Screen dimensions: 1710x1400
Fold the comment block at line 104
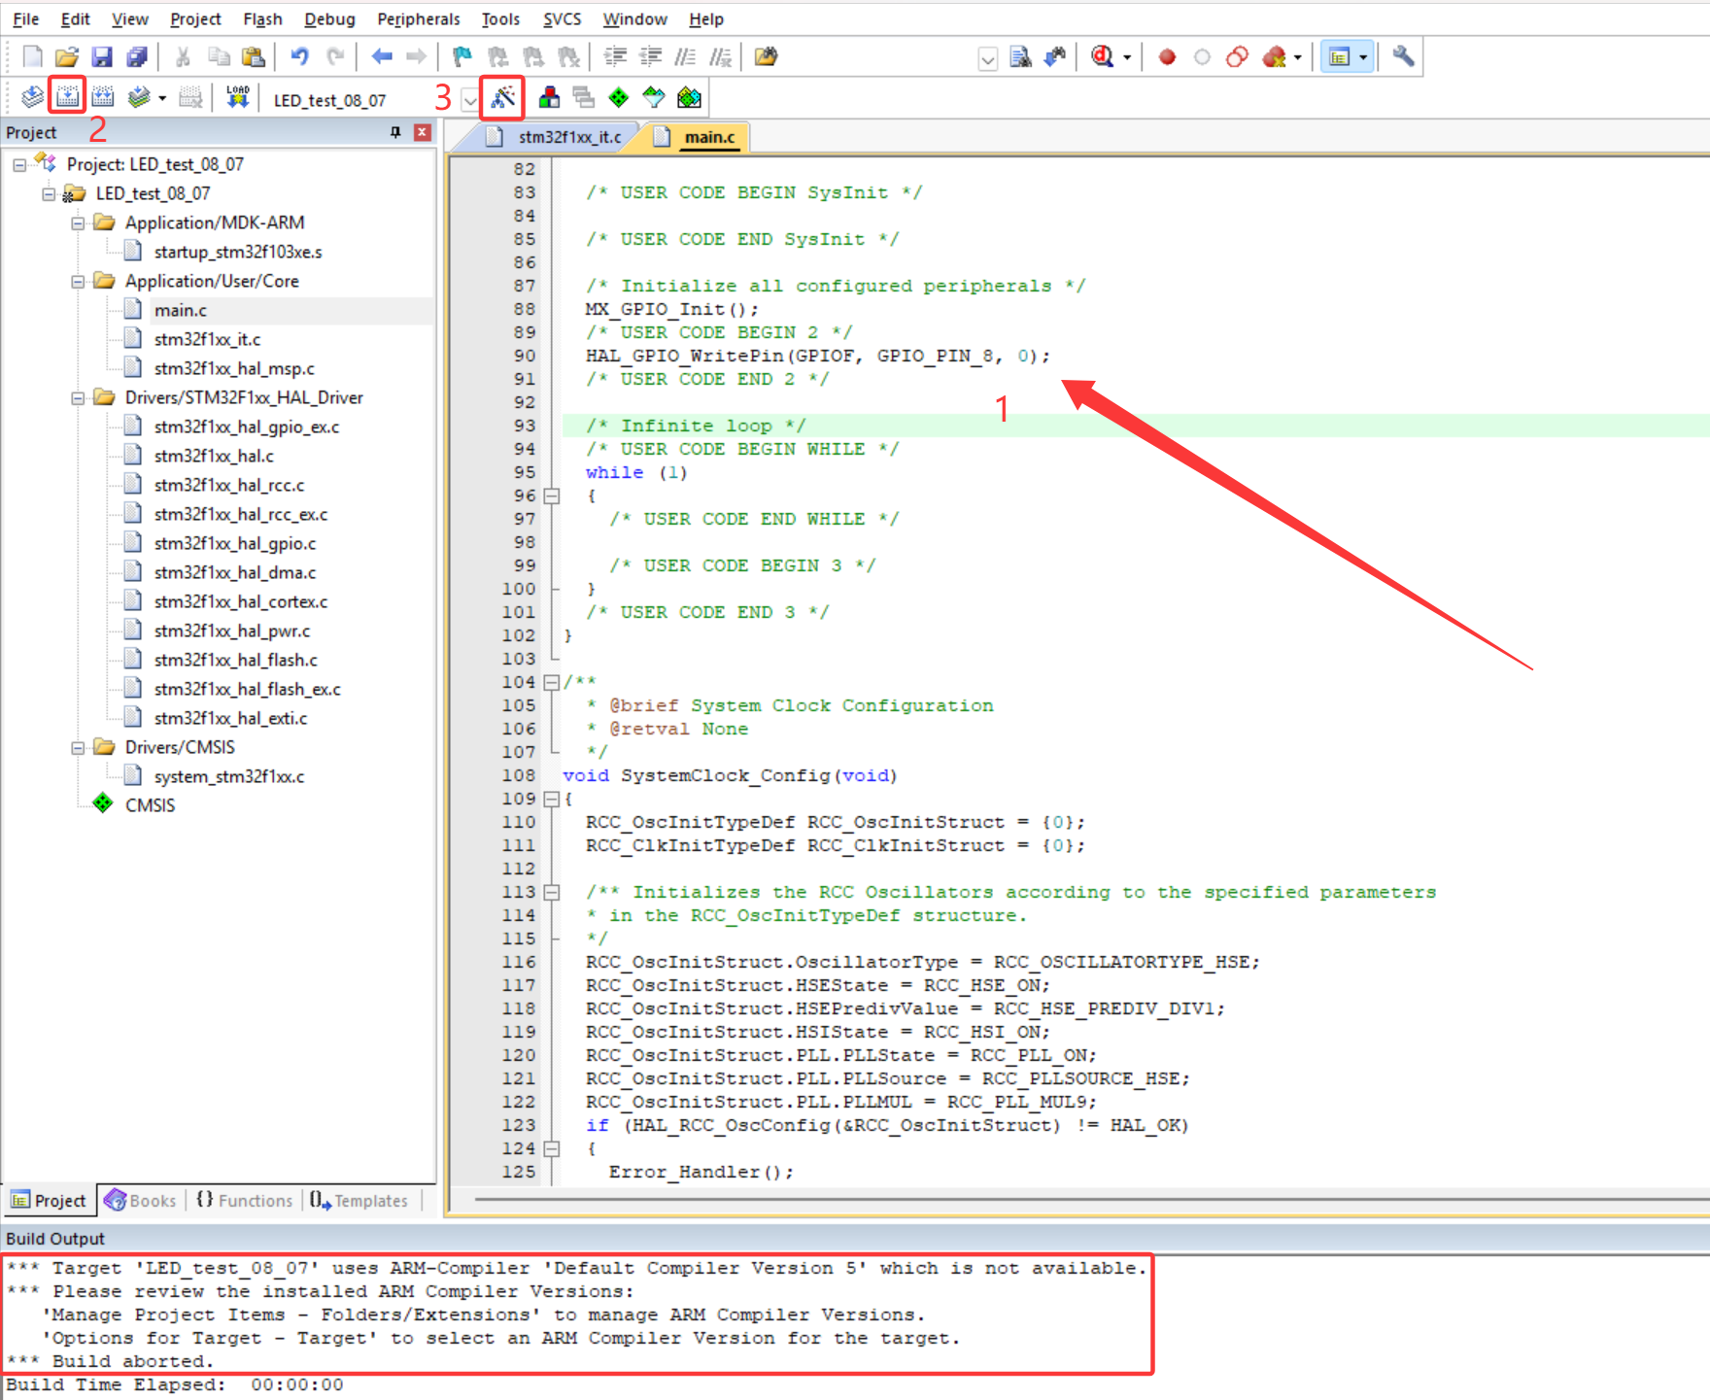pos(552,682)
